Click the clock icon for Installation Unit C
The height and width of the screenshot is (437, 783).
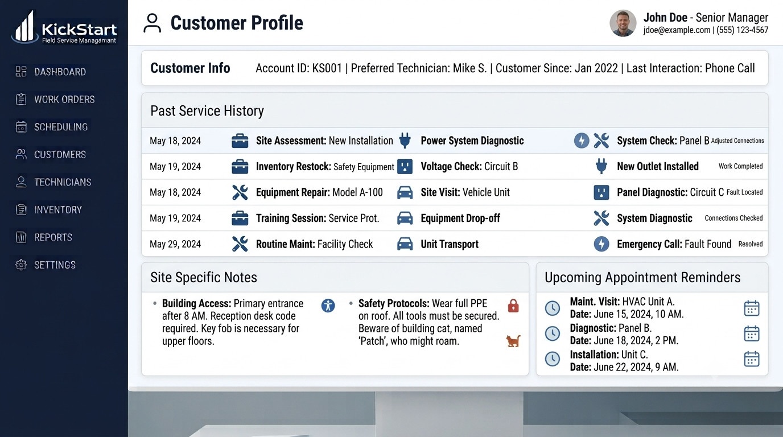point(553,359)
